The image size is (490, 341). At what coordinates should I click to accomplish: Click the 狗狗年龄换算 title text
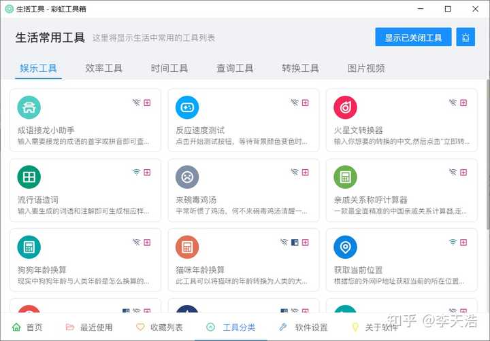click(42, 270)
